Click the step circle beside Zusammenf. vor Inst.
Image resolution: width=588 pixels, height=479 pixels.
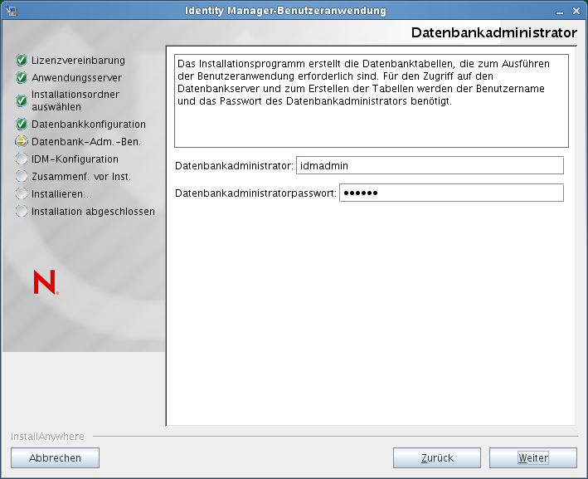22,176
